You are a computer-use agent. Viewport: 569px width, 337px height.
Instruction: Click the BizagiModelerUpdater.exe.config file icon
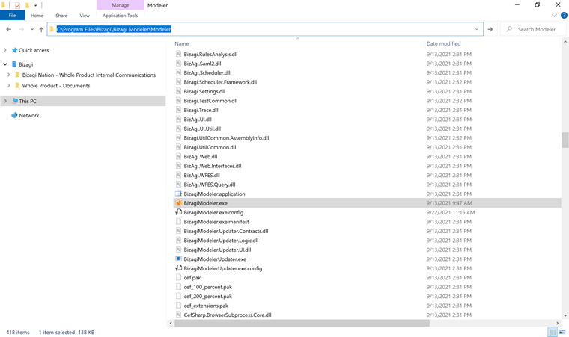coord(178,268)
